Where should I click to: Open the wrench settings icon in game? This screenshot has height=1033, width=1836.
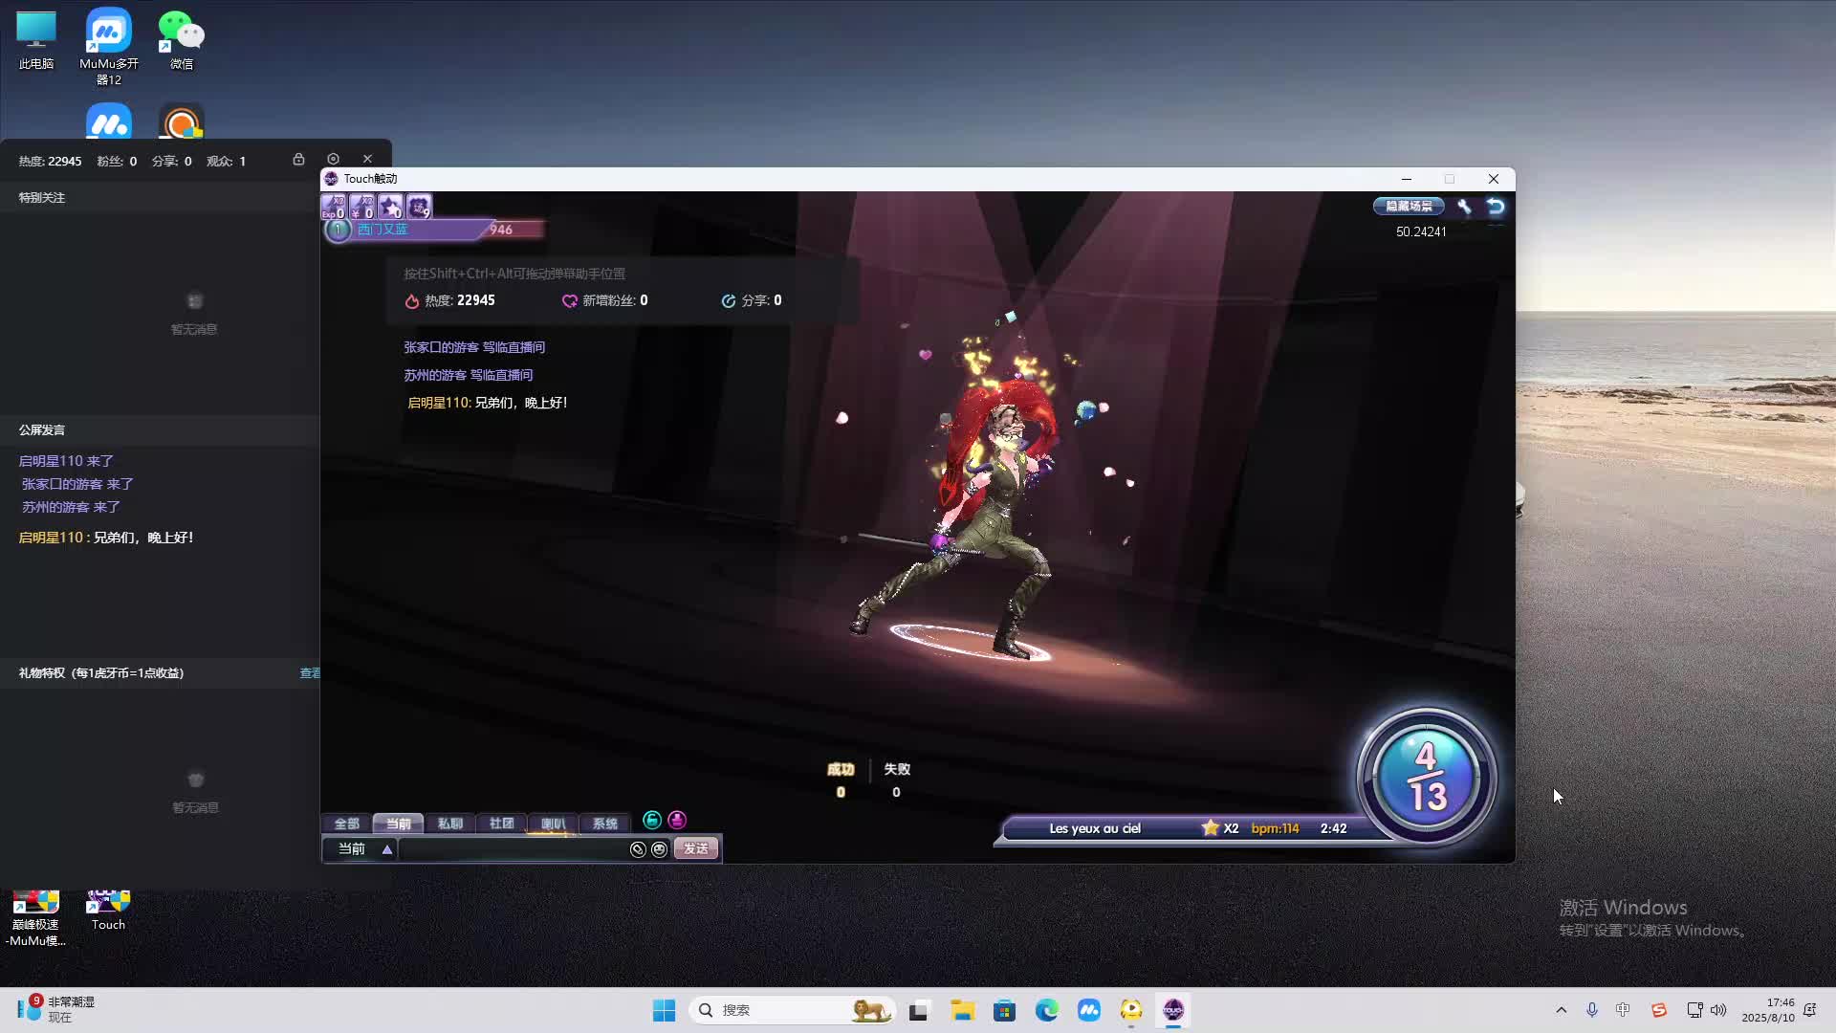click(1464, 207)
